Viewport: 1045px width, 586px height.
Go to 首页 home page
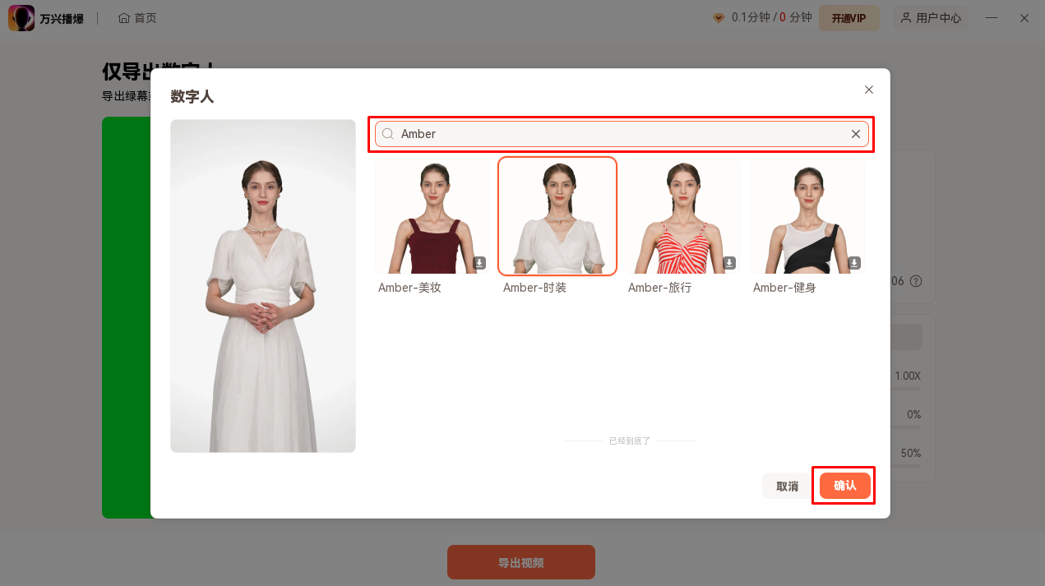pos(137,18)
